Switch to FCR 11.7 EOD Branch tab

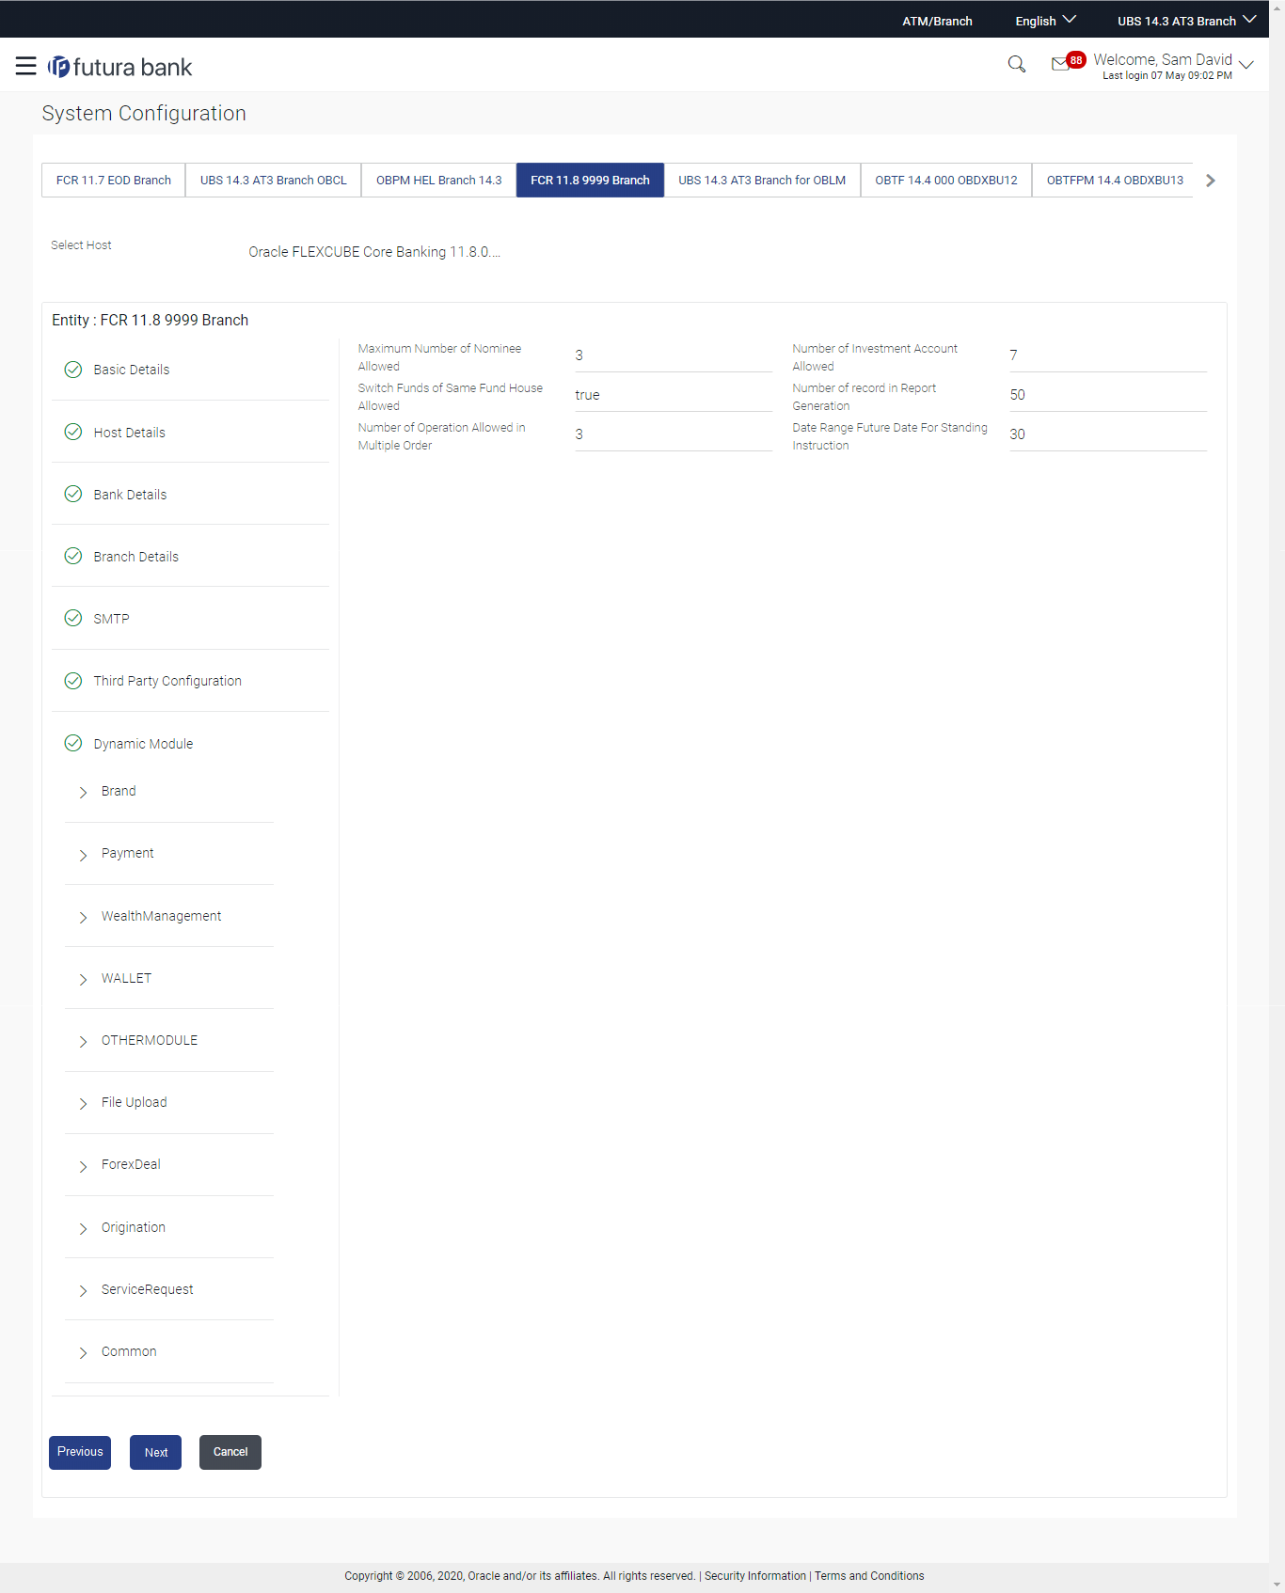point(114,180)
